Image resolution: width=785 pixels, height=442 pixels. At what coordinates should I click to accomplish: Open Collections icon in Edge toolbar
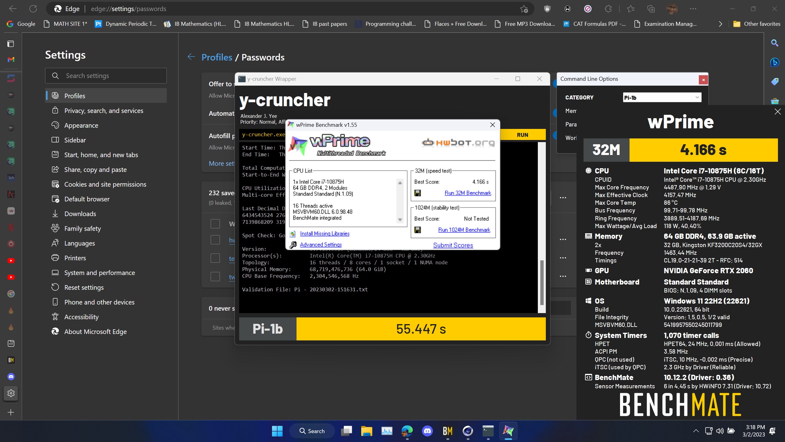pos(651,9)
